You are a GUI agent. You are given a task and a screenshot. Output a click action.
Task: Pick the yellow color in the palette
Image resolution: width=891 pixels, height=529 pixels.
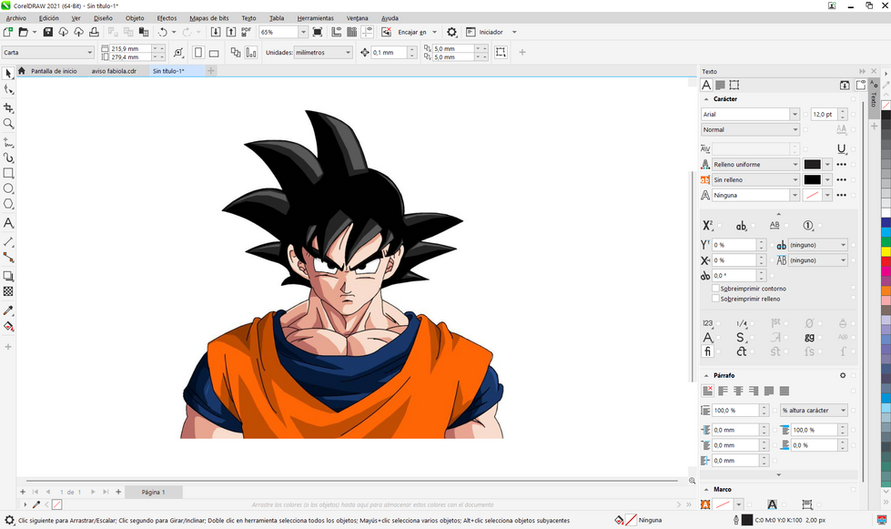[x=886, y=251]
